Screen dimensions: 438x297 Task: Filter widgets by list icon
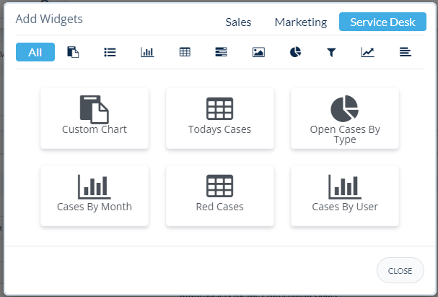(110, 52)
